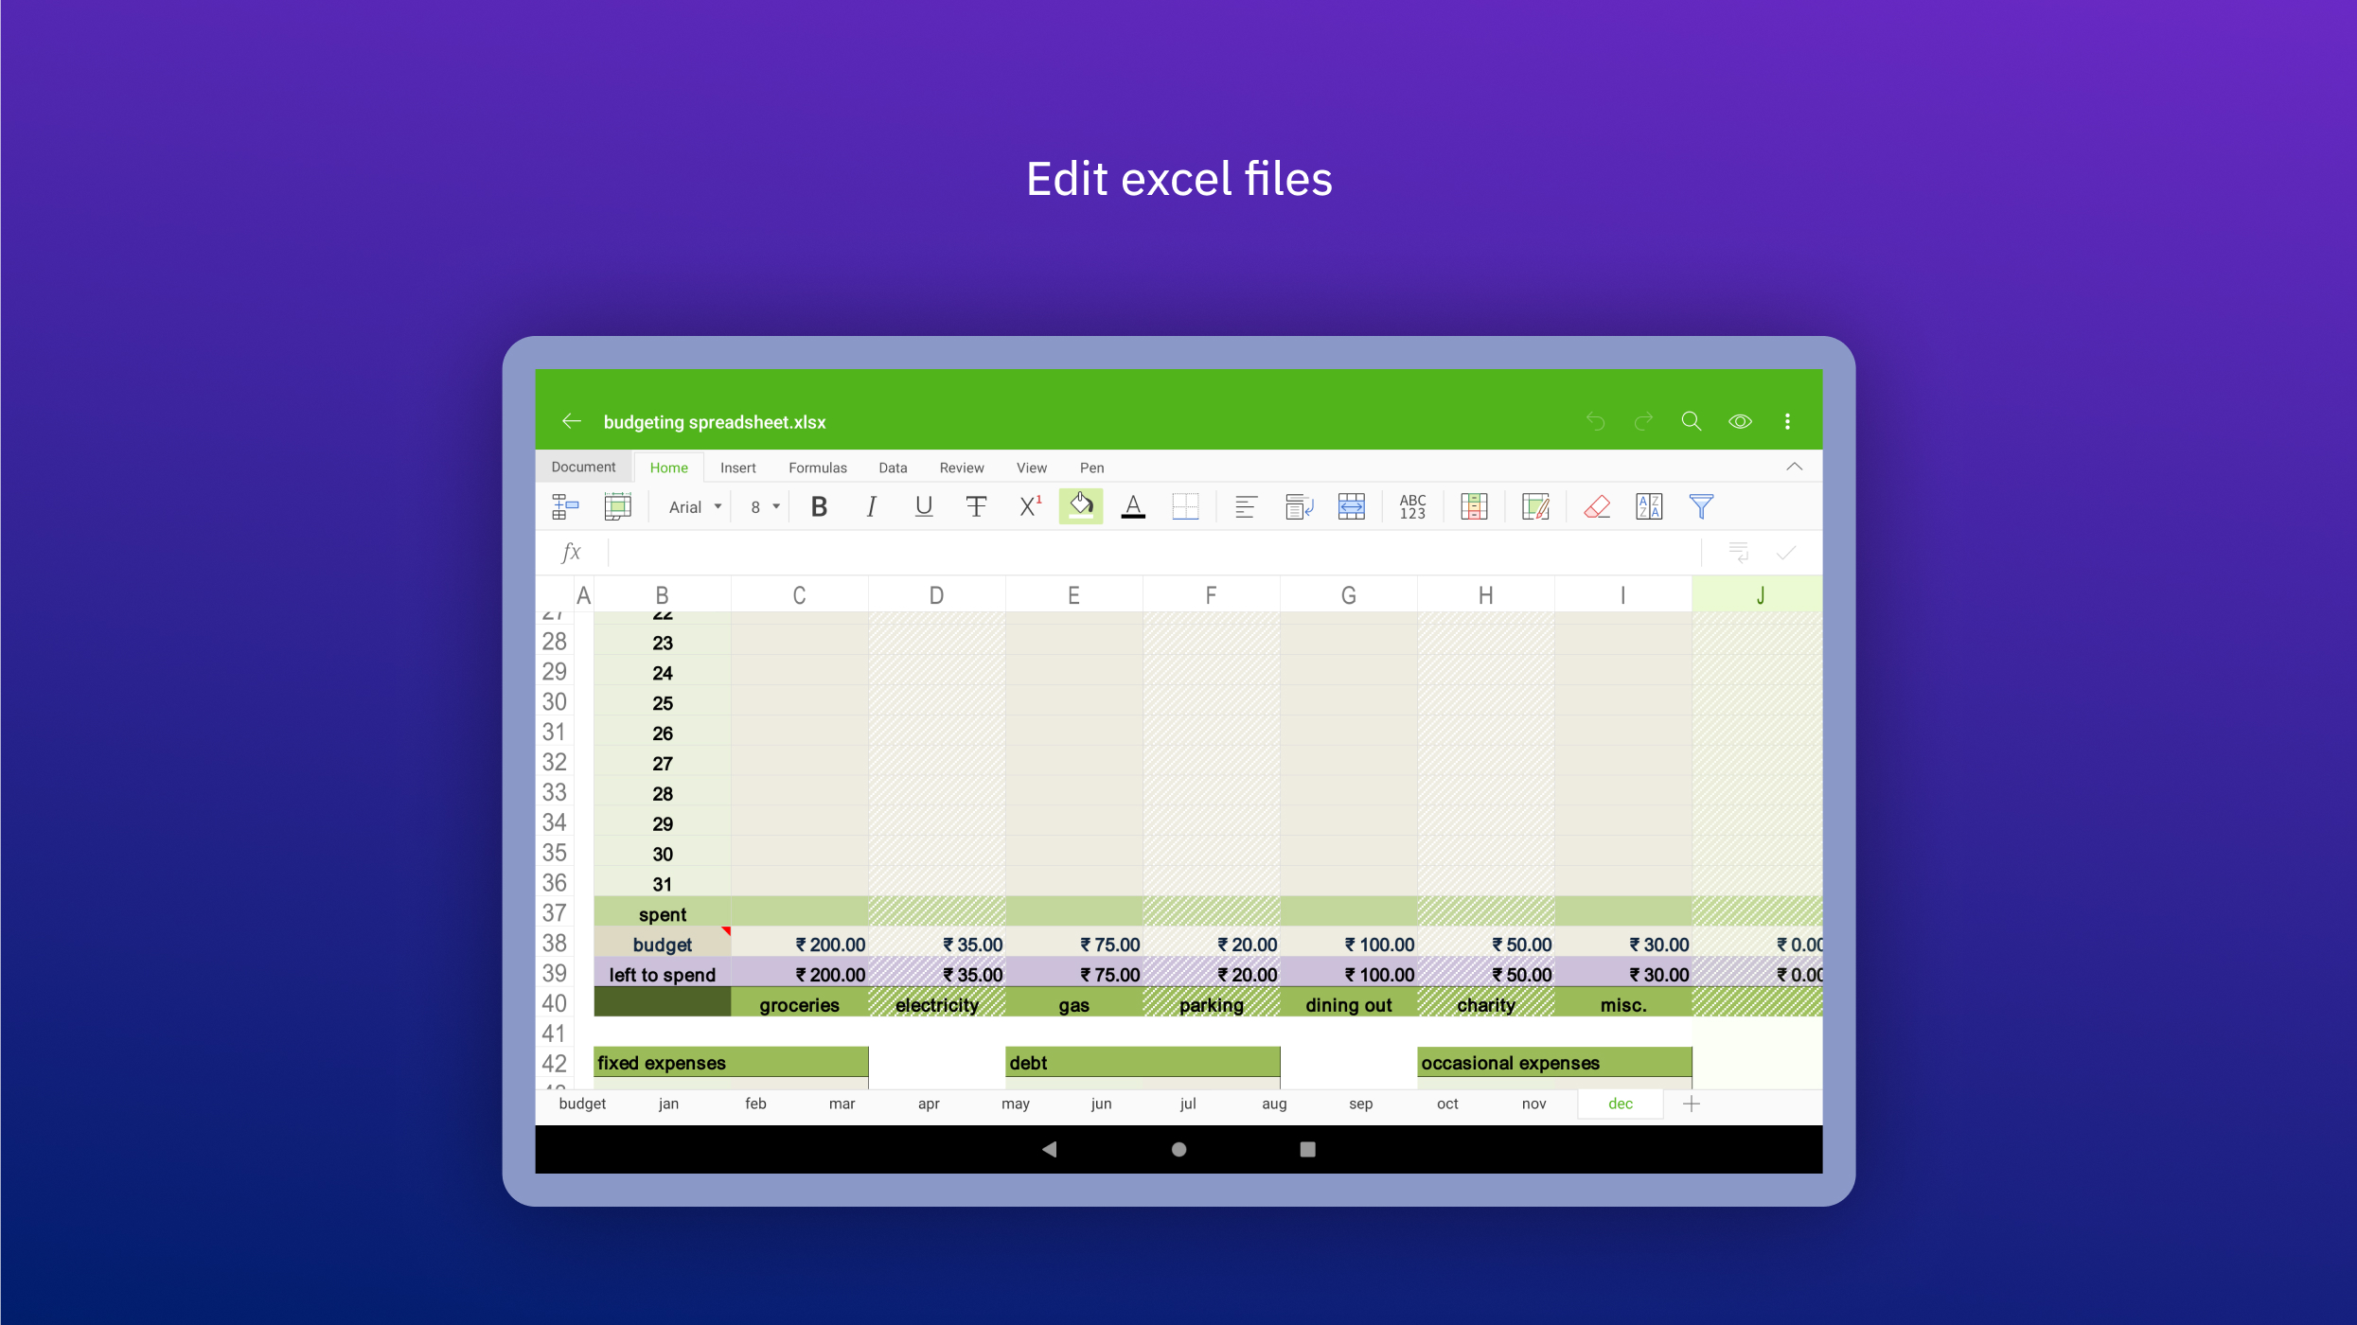Toggle underline formatting
Screen dimensions: 2357x1325
point(924,507)
